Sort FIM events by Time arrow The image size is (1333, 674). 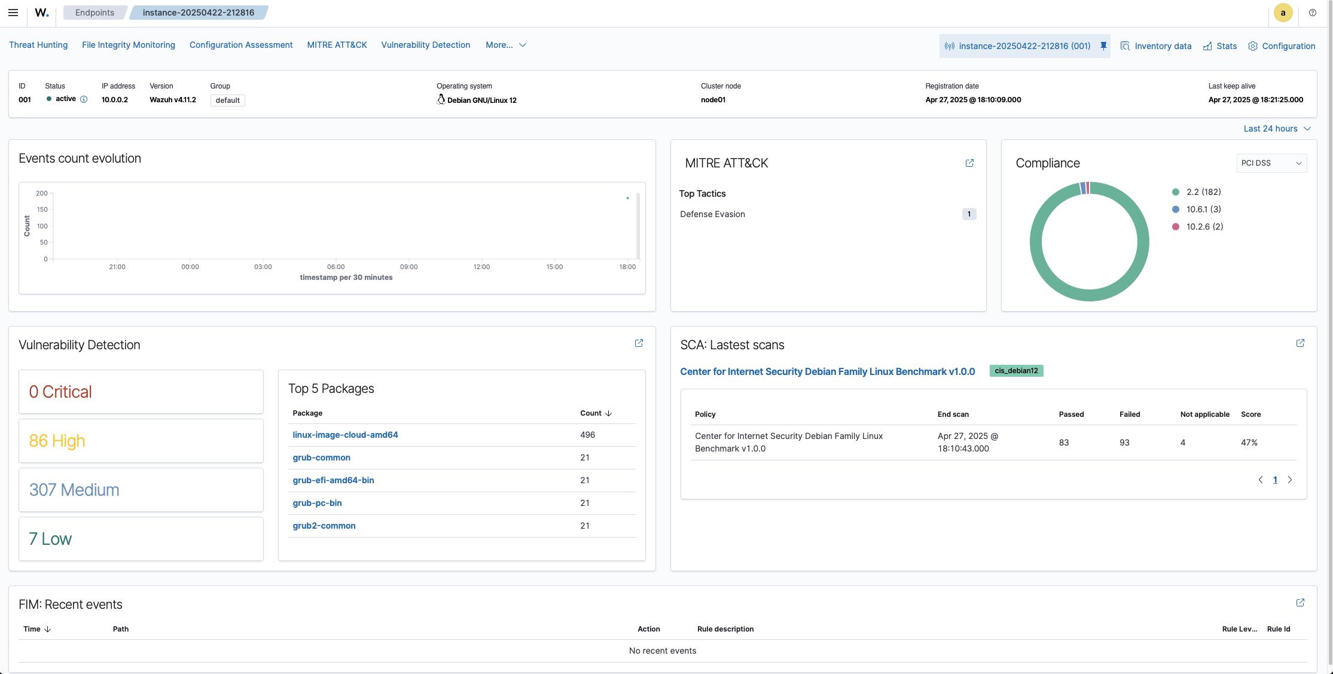48,629
